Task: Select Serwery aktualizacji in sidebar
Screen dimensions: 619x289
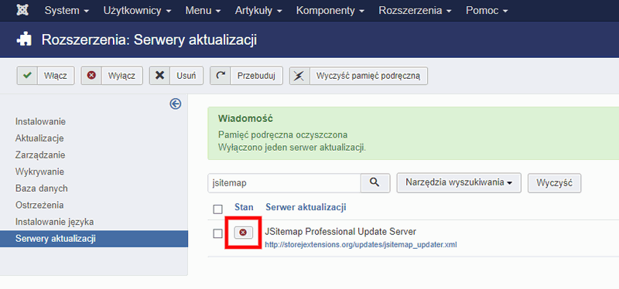Action: (x=94, y=239)
